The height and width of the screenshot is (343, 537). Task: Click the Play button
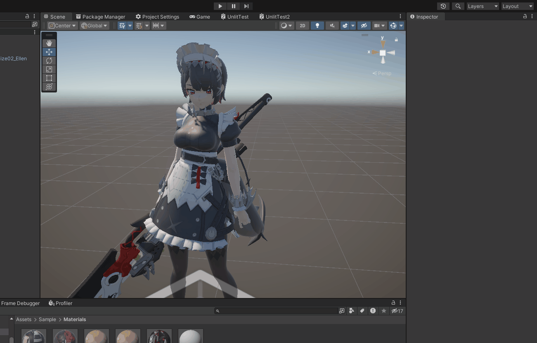tap(220, 6)
